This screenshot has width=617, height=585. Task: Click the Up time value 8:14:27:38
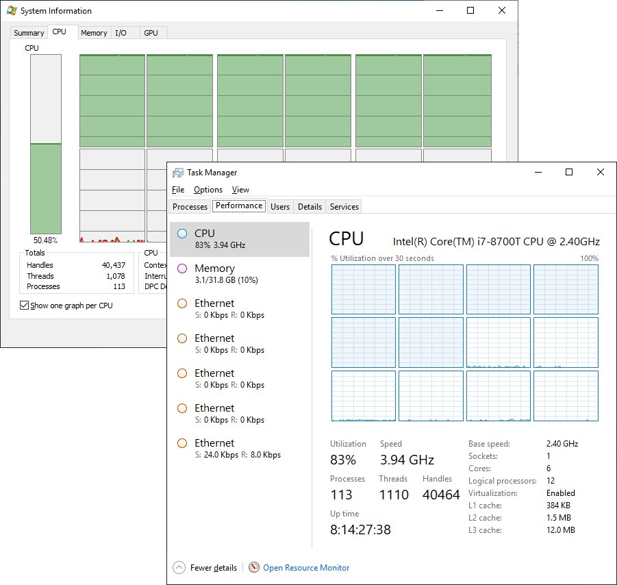(x=360, y=530)
